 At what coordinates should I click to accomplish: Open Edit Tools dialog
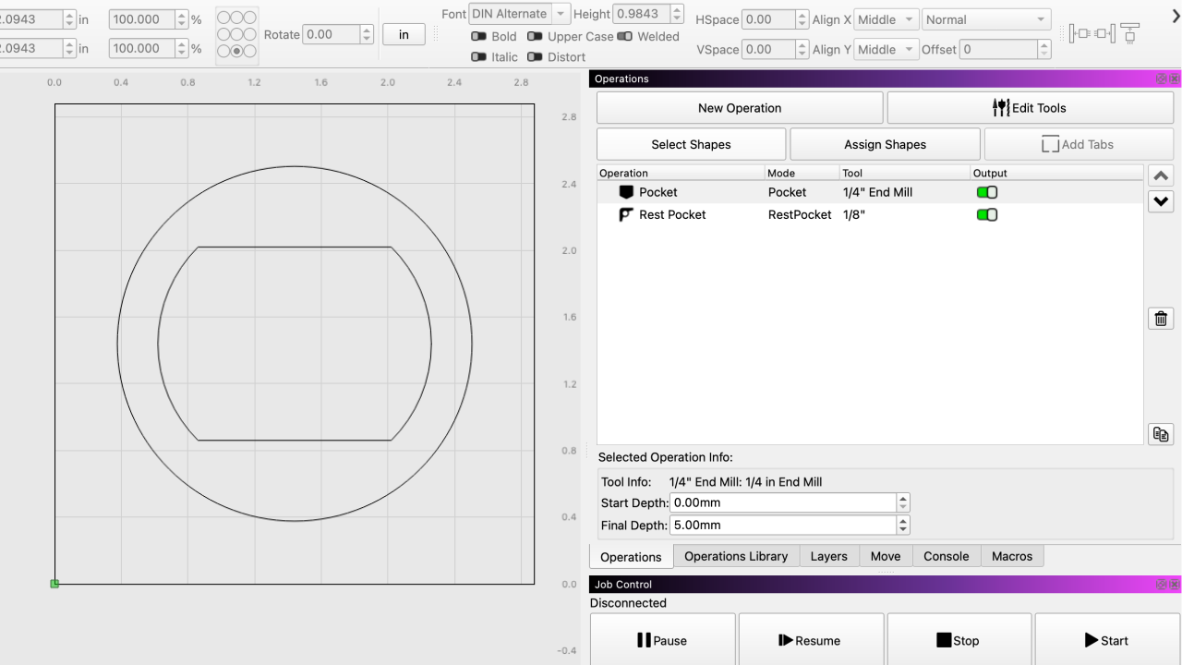pos(1029,108)
